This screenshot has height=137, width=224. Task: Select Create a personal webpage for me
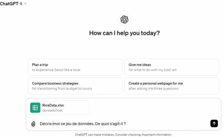coord(172,86)
